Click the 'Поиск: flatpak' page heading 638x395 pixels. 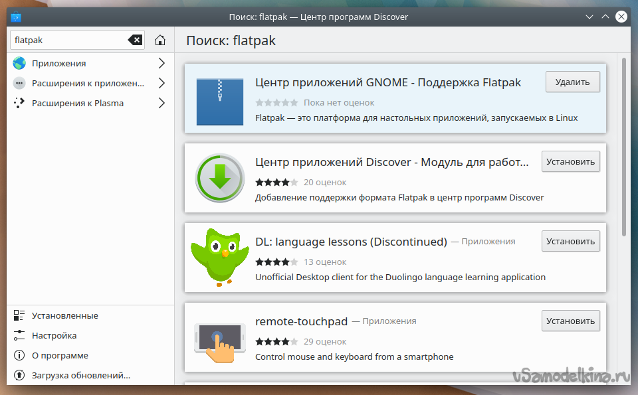231,40
